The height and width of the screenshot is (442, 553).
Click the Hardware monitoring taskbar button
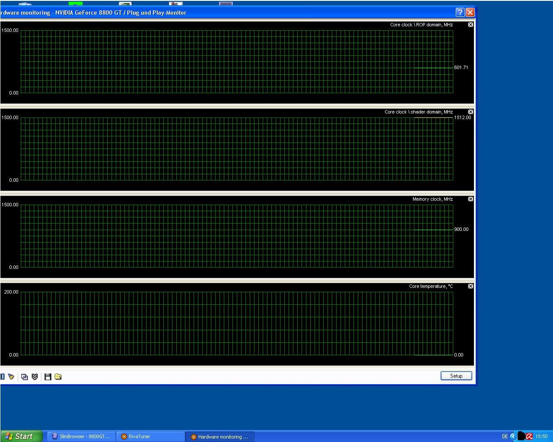tap(220, 436)
